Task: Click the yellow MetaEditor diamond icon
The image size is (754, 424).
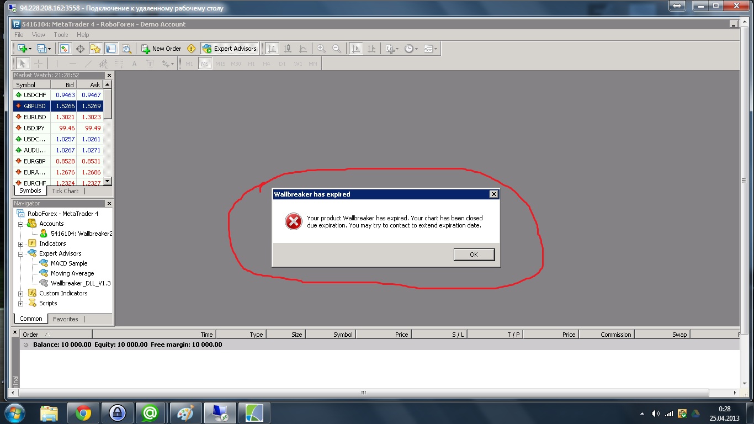Action: click(x=192, y=49)
